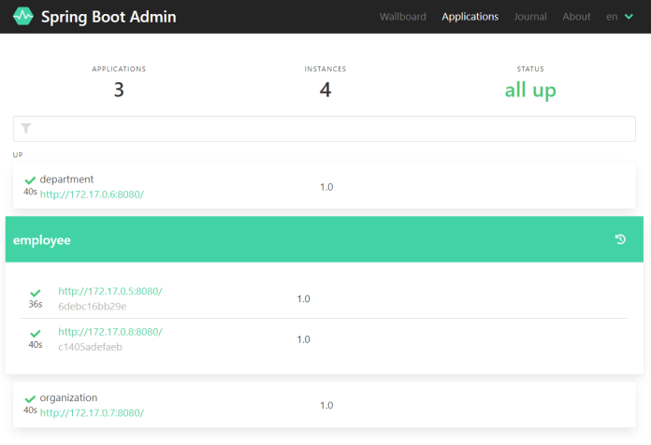651x445 pixels.
Task: Click the 'all up' status text
Action: click(x=530, y=90)
